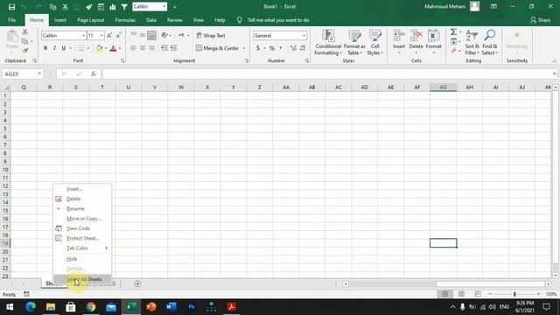Click Increase Font Size button
Viewport: 560px width, 315px height.
(x=109, y=35)
